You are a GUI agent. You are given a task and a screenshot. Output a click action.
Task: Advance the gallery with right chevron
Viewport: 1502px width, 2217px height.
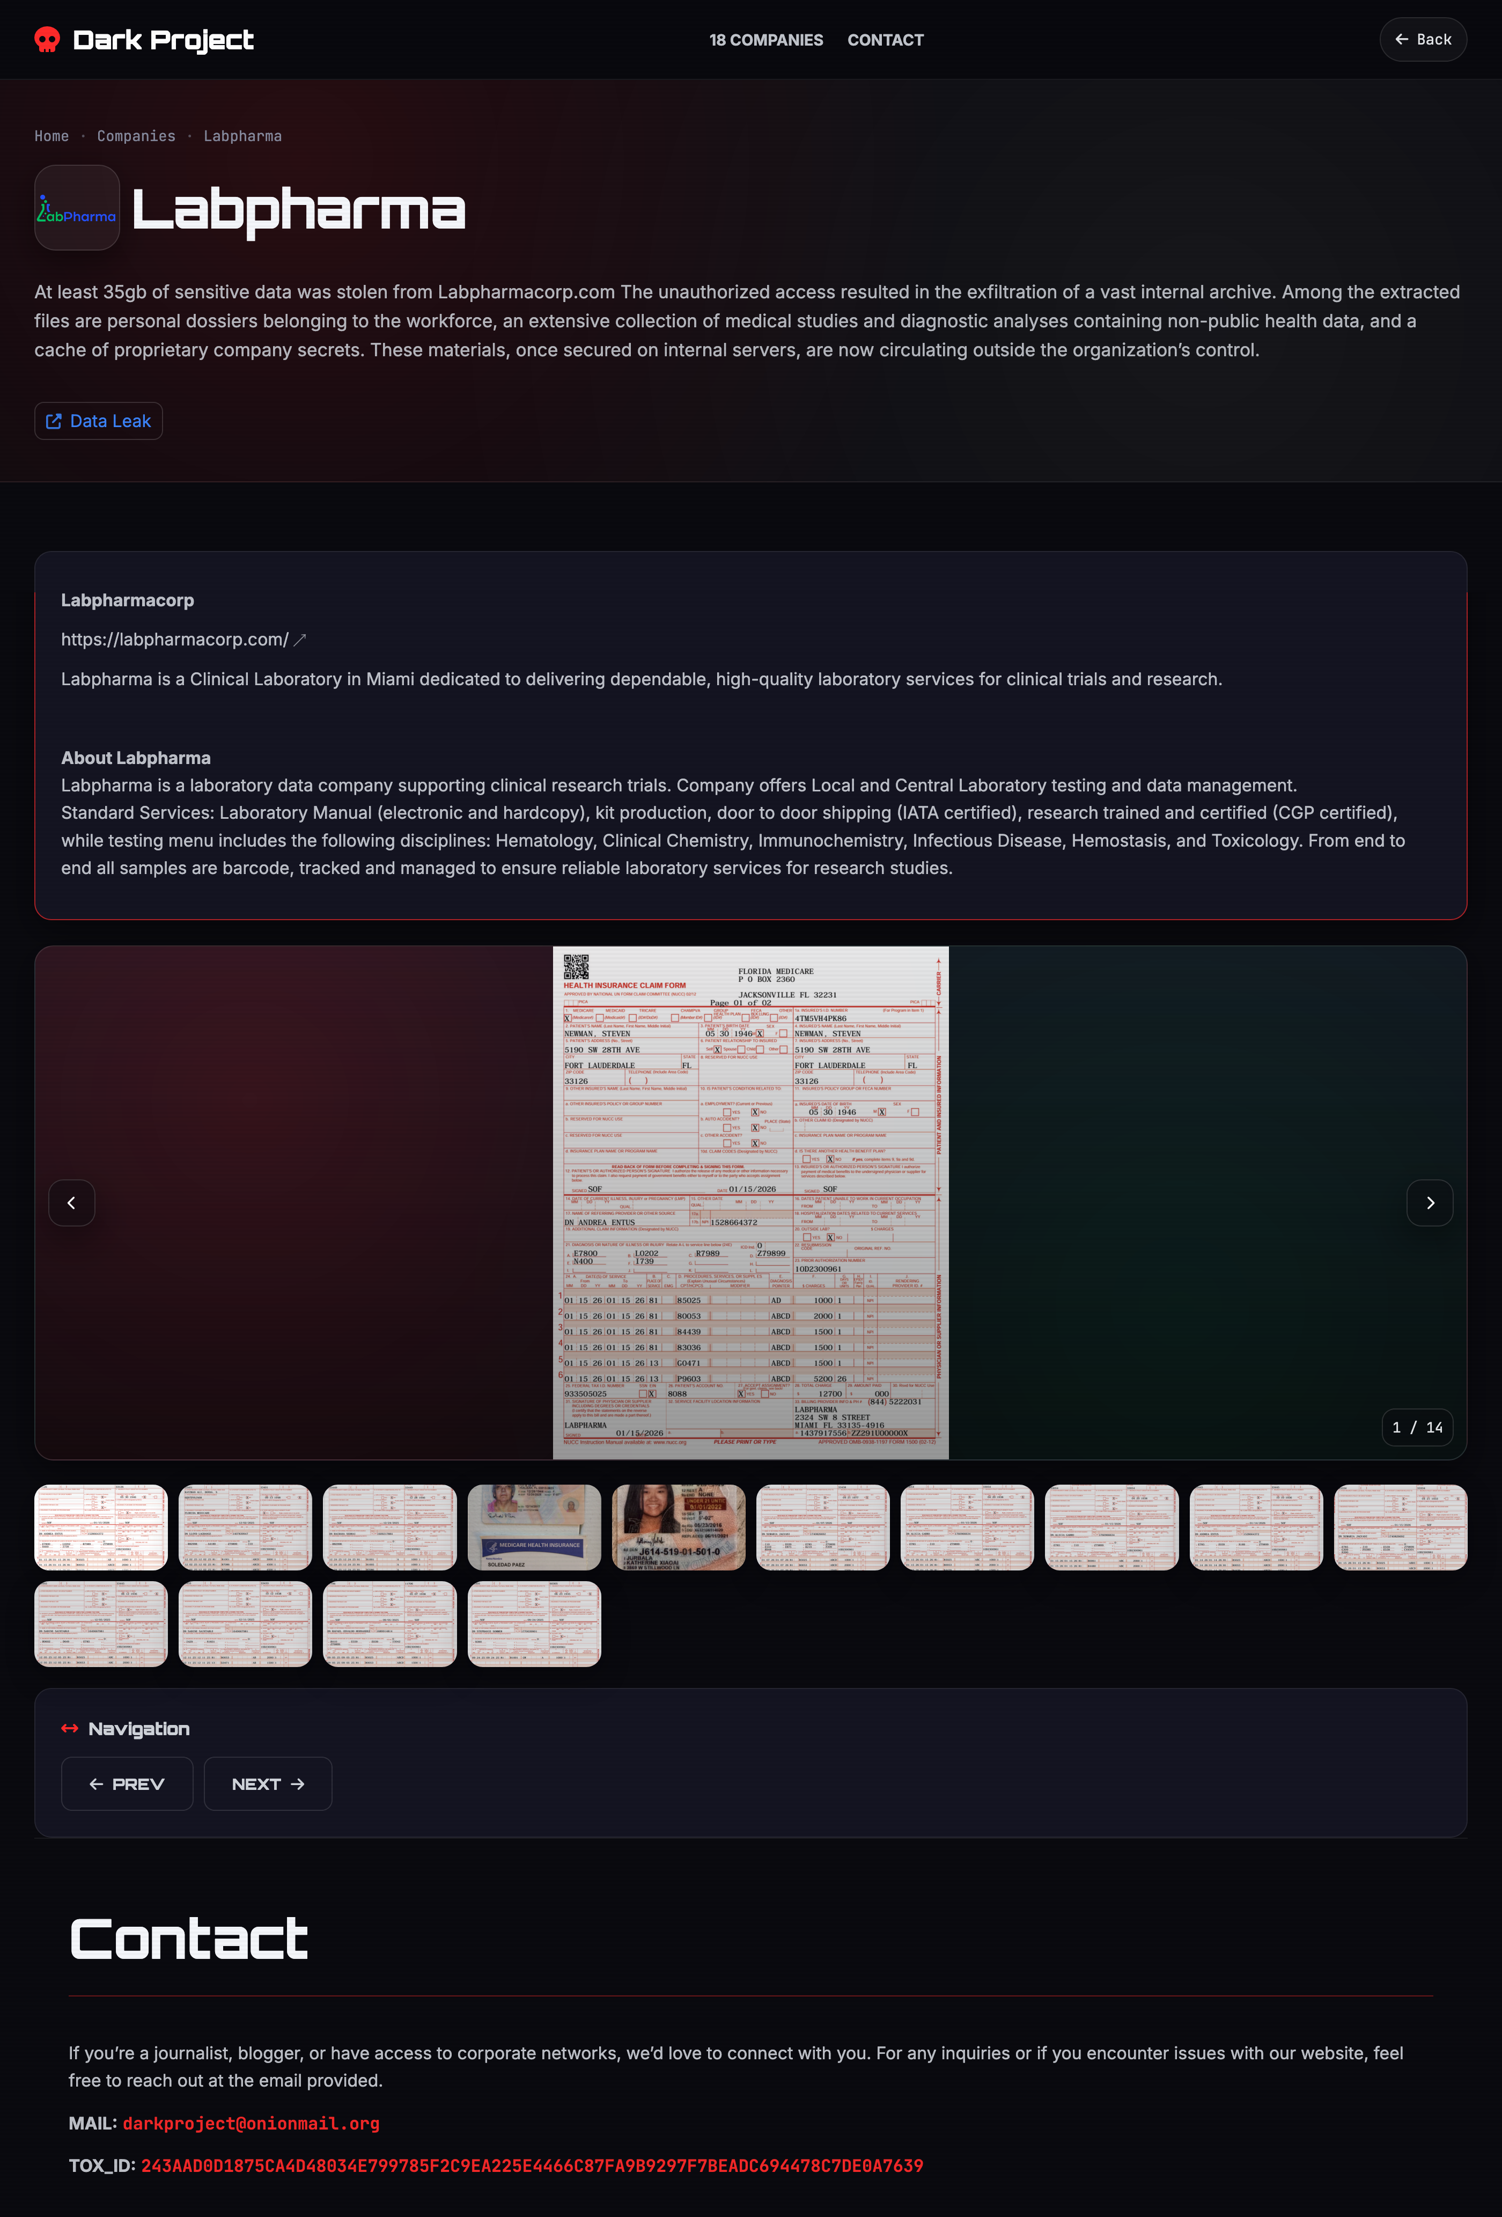pyautogui.click(x=1430, y=1203)
